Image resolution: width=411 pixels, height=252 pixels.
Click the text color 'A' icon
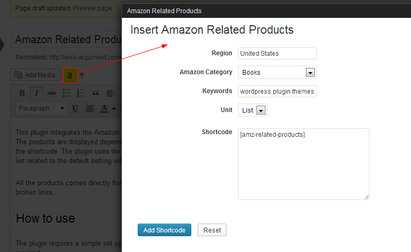(x=104, y=108)
